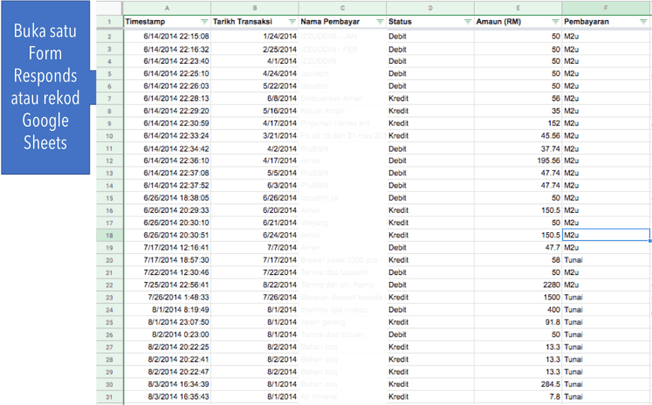The image size is (652, 405).
Task: Click the Pembayaran cell in row 18
Action: click(x=606, y=236)
